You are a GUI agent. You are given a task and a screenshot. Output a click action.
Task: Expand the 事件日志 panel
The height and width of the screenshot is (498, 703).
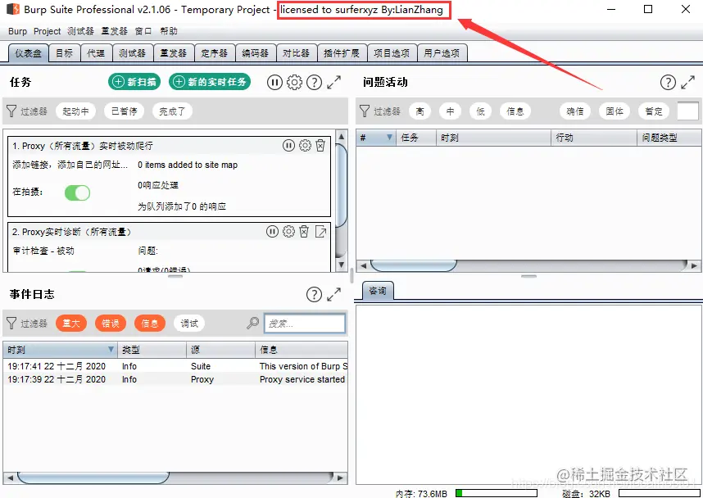(x=334, y=295)
